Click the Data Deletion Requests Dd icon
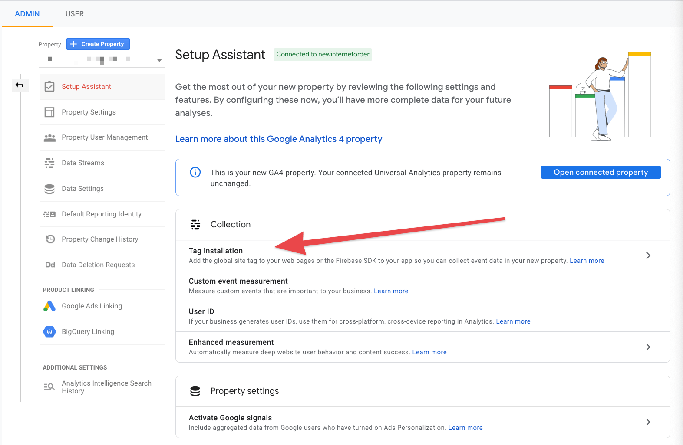The height and width of the screenshot is (445, 683). click(x=50, y=265)
